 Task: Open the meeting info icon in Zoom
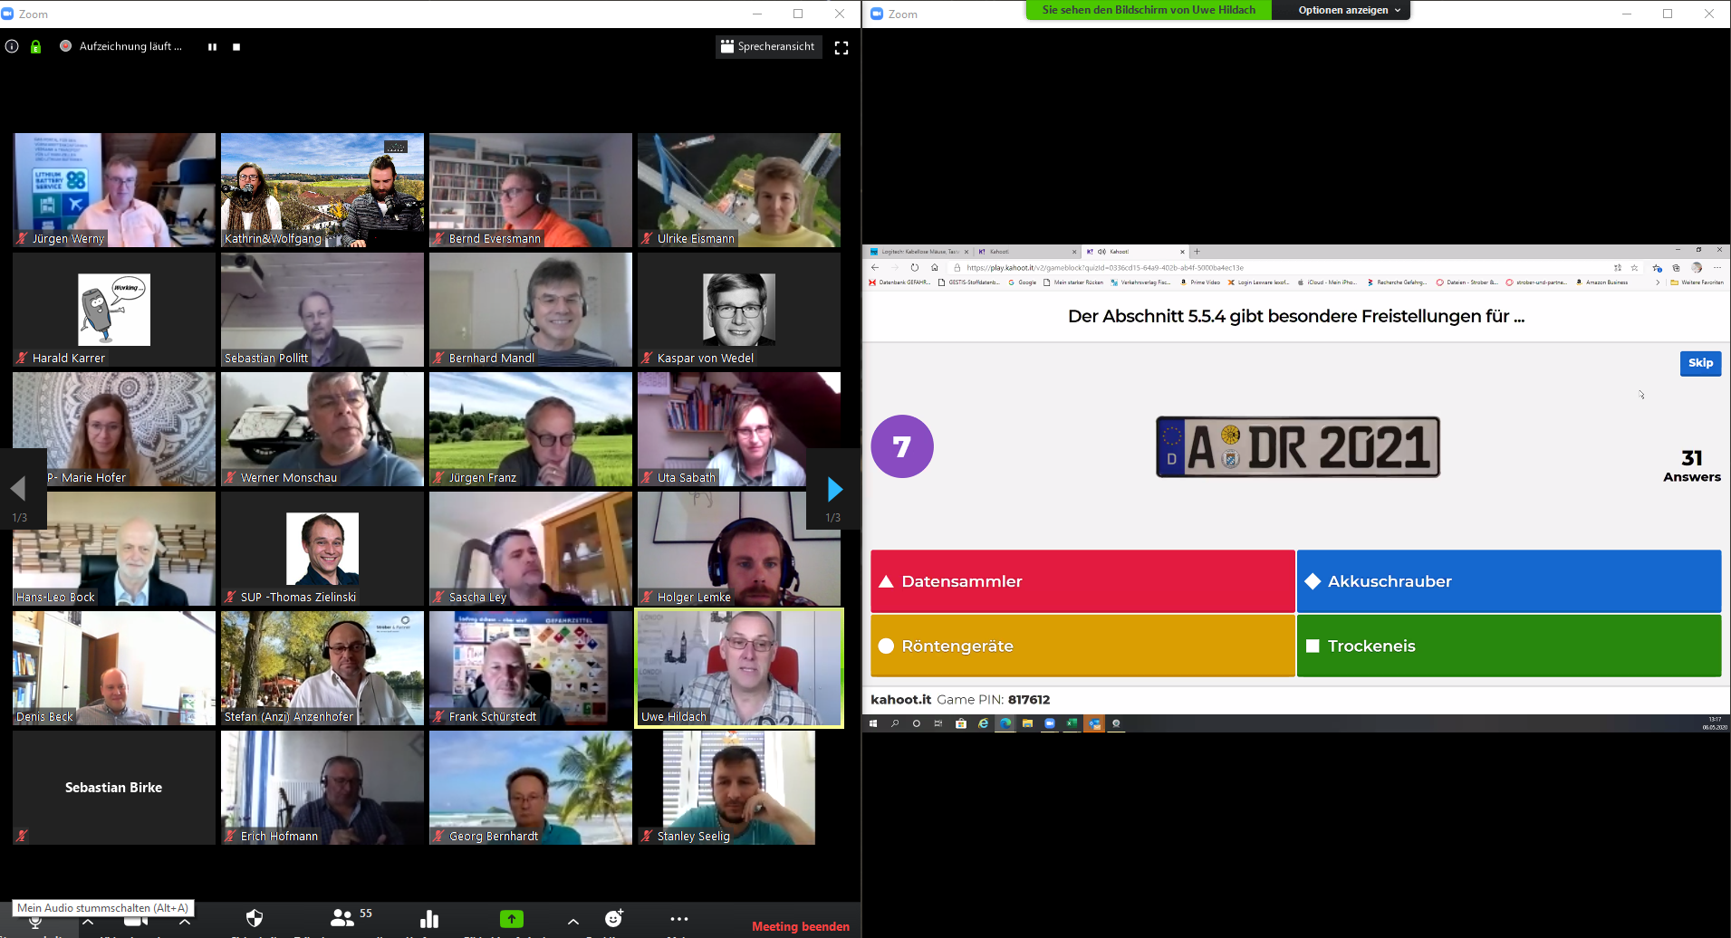pyautogui.click(x=12, y=46)
